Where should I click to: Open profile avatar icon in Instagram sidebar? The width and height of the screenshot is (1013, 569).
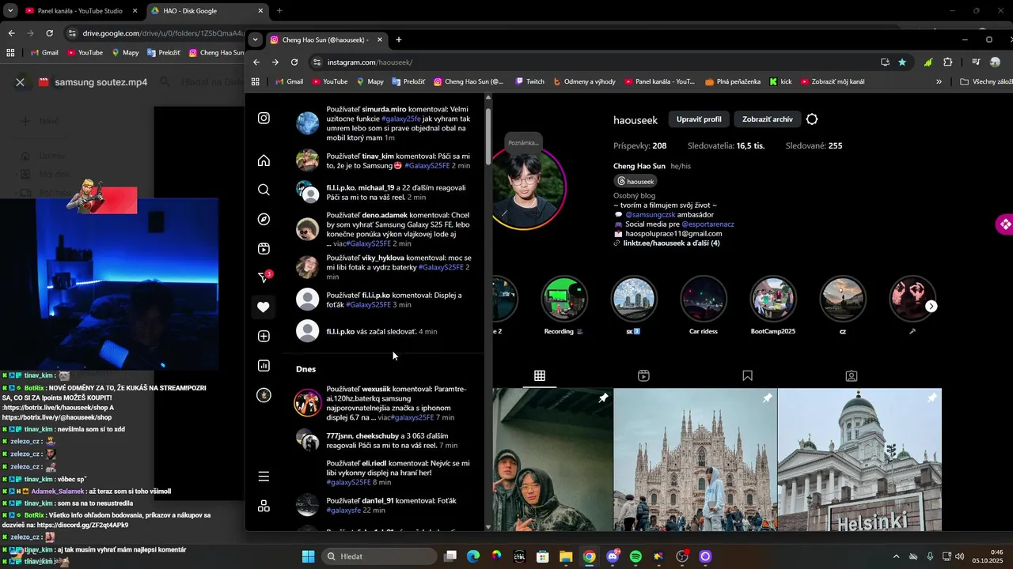pos(264,395)
